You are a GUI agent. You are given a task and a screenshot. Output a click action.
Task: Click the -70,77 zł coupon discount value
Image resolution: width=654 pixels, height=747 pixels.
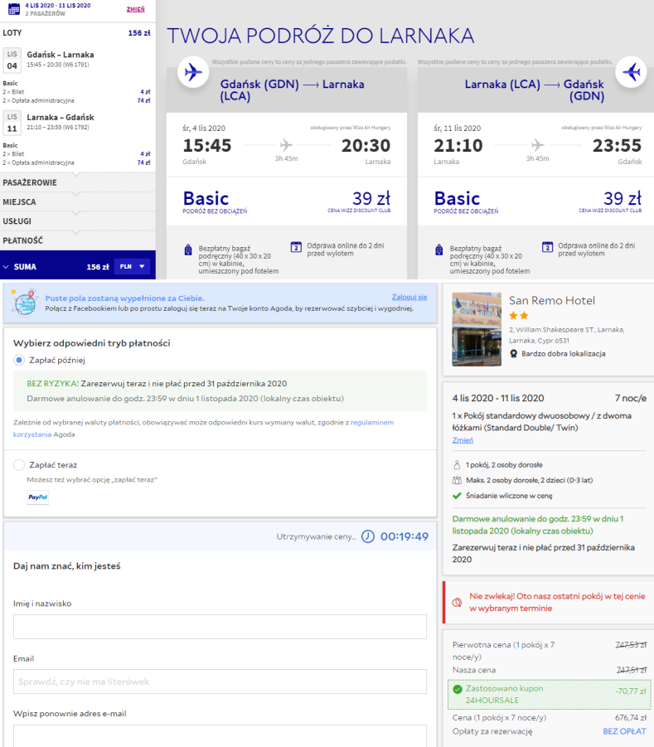pos(630,691)
